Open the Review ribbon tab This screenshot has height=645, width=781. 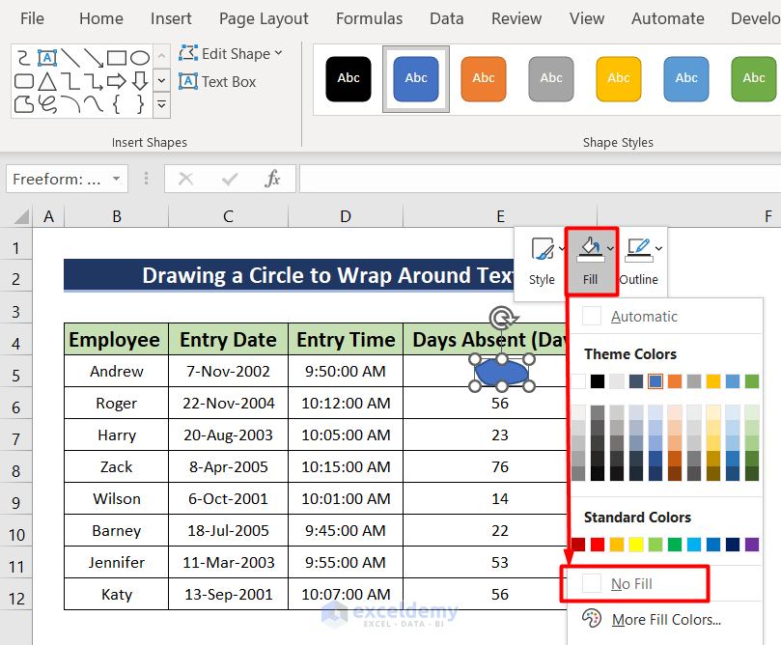tap(516, 18)
